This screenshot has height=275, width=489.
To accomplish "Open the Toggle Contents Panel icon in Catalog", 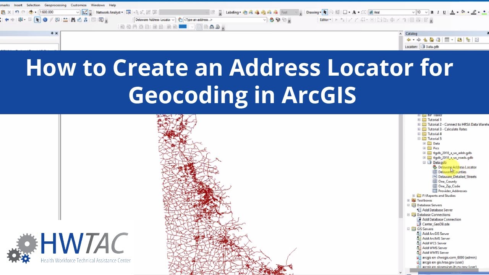I will [476, 39].
